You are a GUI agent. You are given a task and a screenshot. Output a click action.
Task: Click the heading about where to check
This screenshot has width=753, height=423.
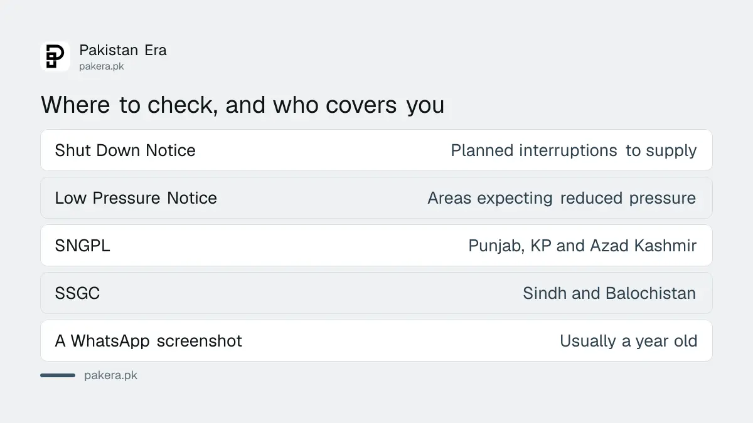point(243,105)
